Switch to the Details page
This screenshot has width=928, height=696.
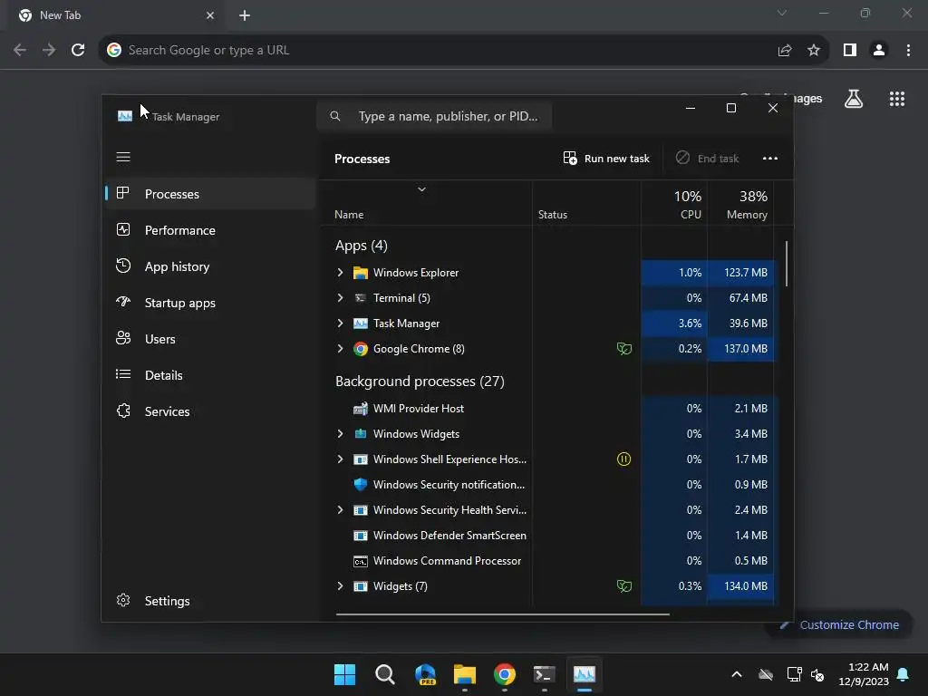210,374
